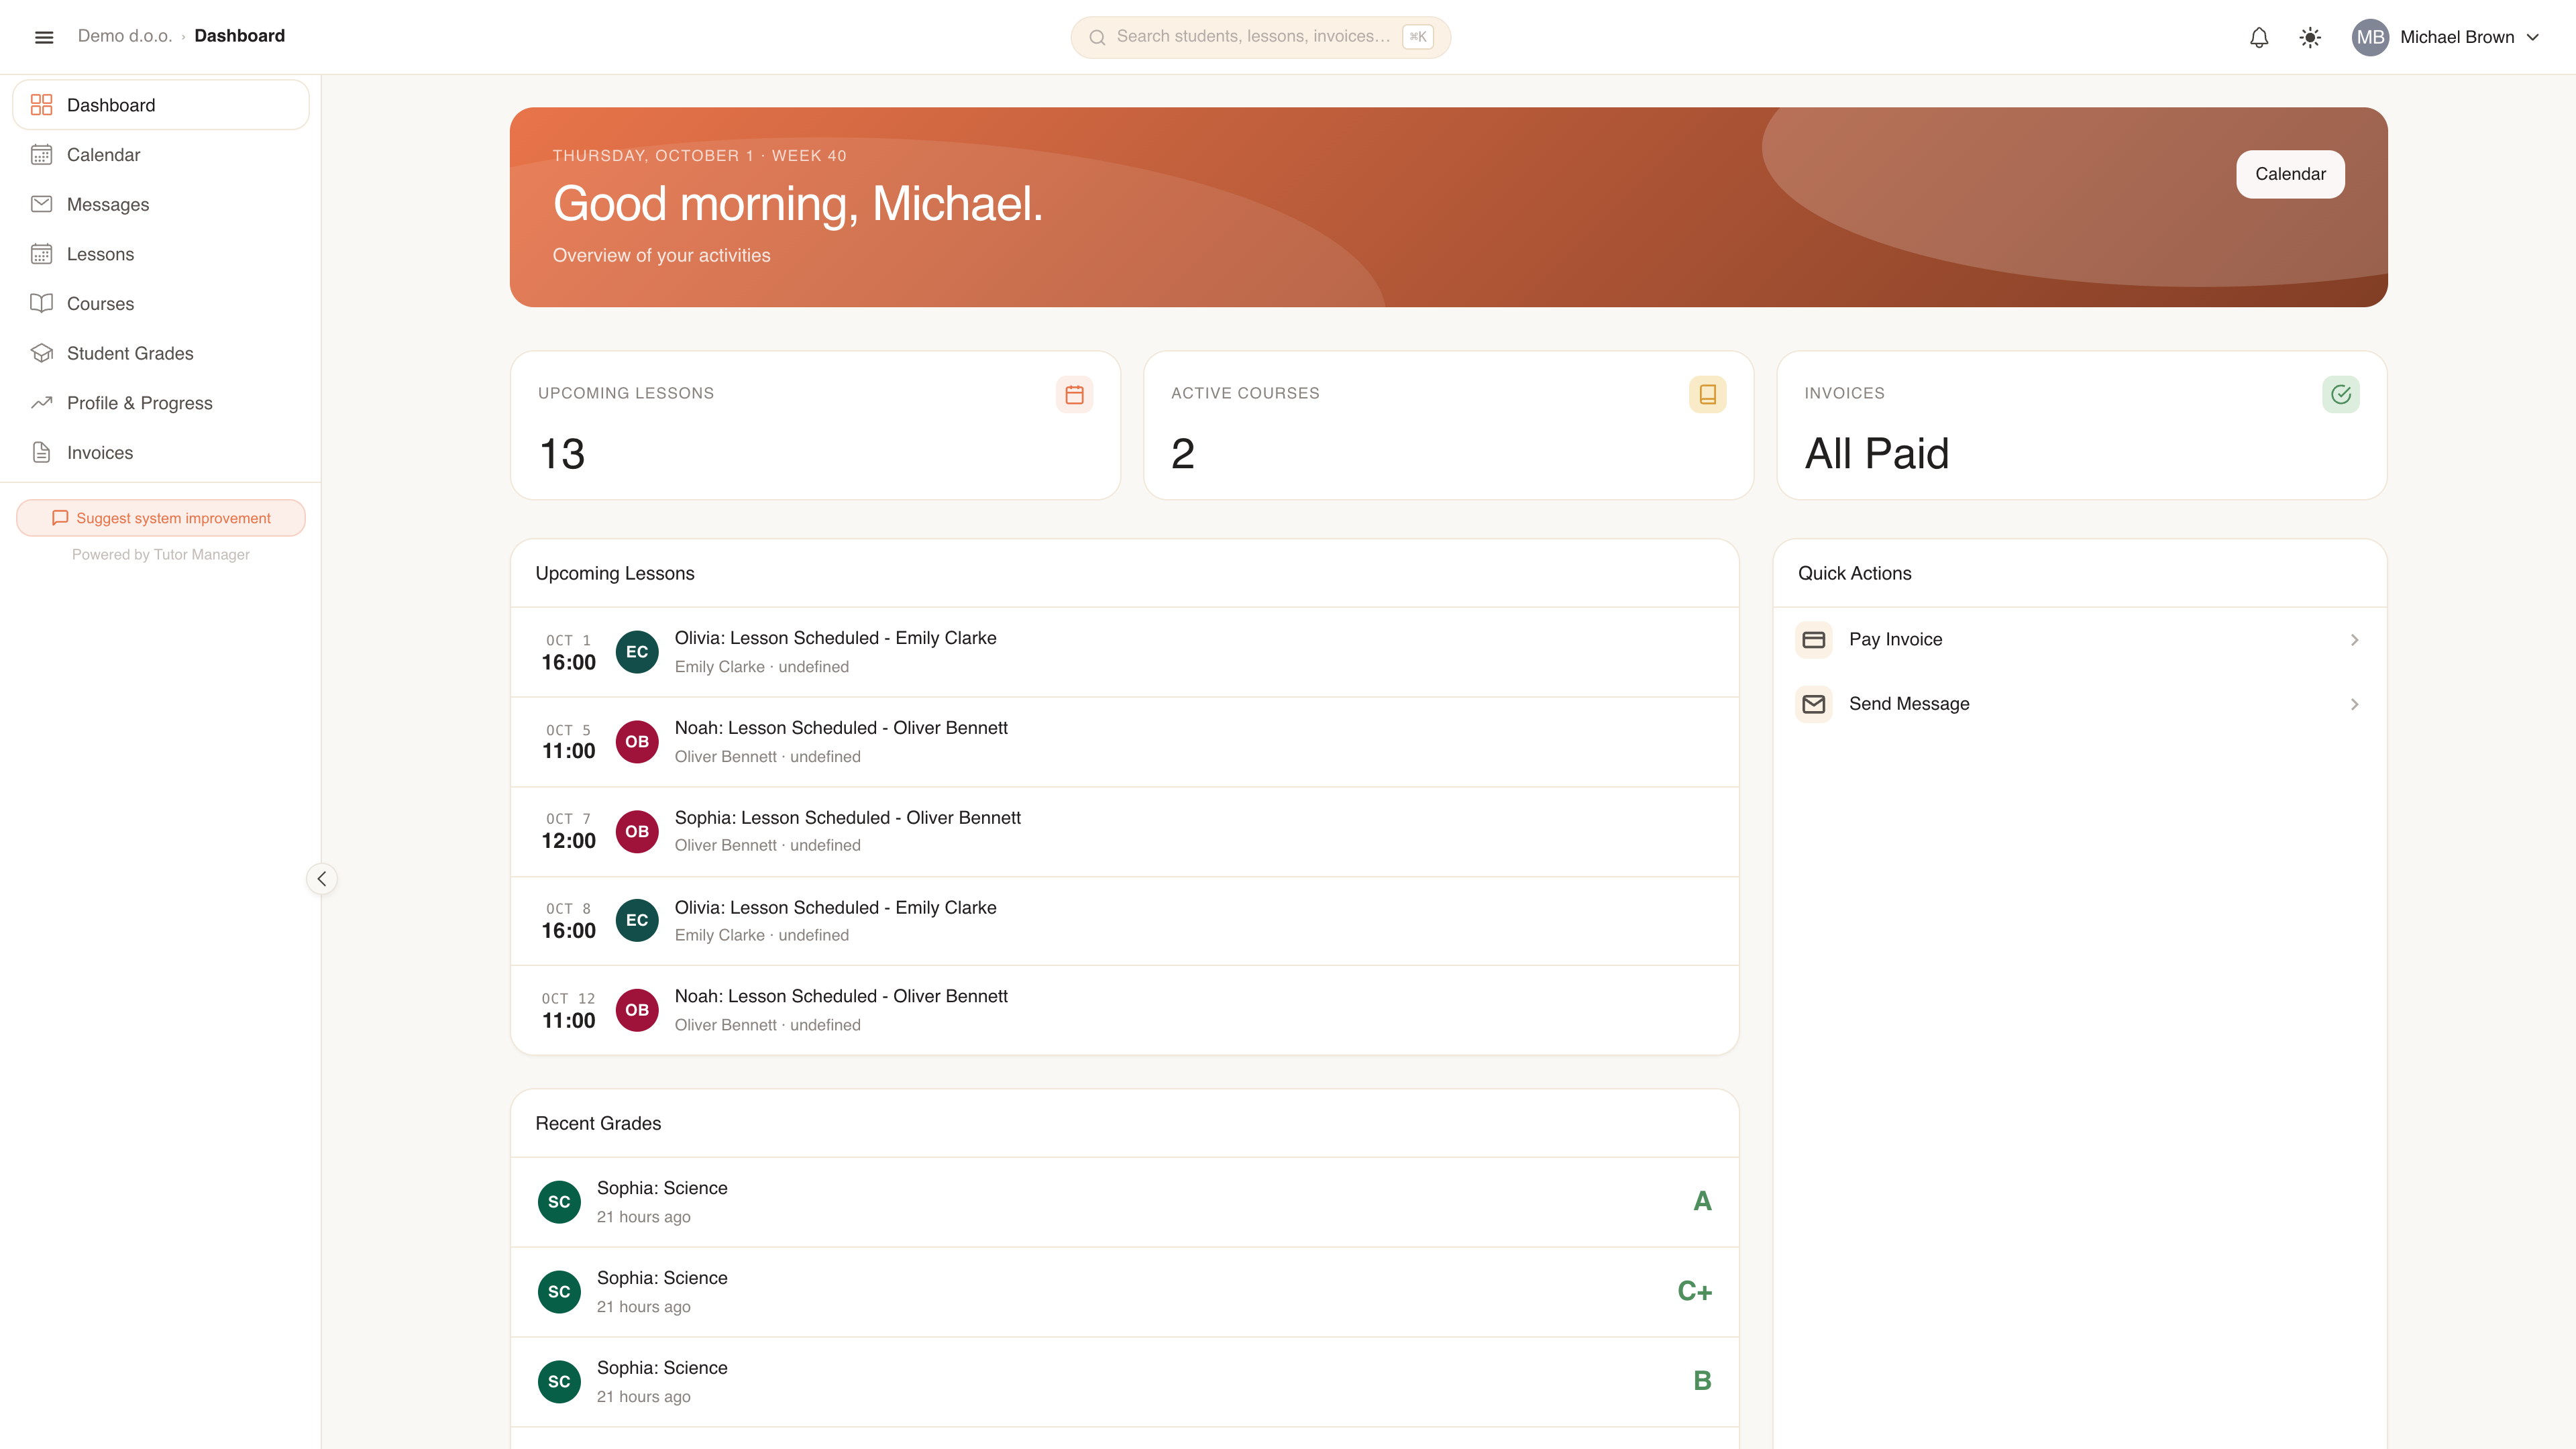This screenshot has width=2576, height=1449.
Task: Click Suggest system improvement button
Action: coord(161,518)
